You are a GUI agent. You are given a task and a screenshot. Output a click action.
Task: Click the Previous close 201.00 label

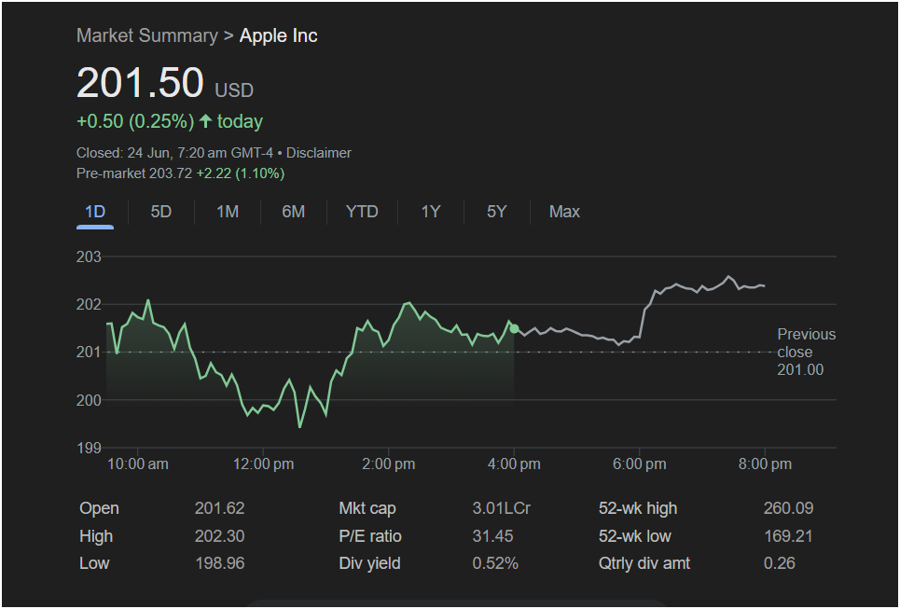(806, 352)
